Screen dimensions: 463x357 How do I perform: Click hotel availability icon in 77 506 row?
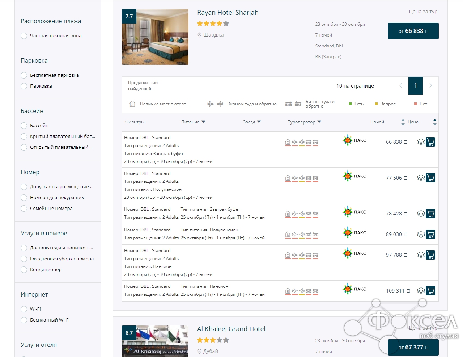coord(288,178)
